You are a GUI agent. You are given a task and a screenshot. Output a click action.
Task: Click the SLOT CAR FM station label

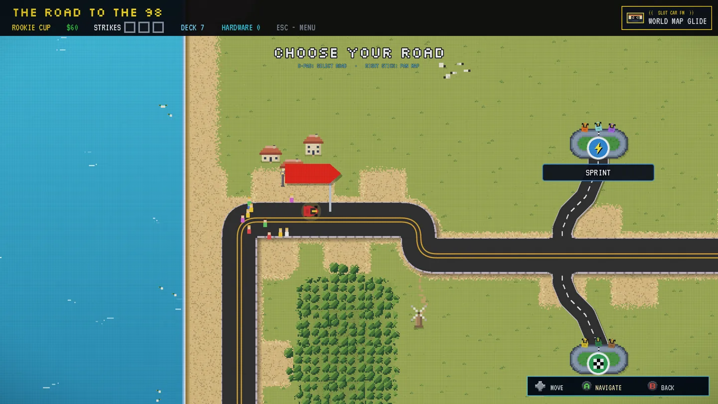click(671, 13)
